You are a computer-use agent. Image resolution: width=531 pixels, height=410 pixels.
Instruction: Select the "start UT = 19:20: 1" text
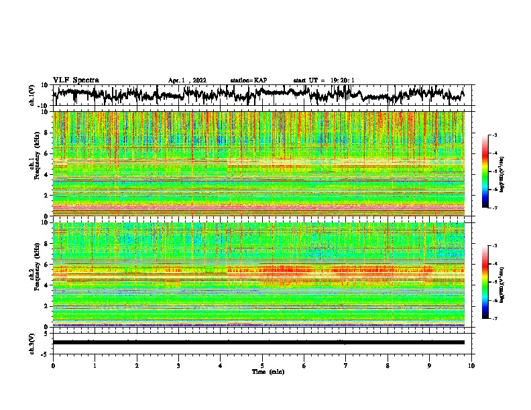[x=324, y=80]
